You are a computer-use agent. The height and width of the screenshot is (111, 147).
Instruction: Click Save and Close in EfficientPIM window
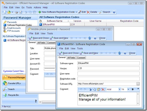click(69, 53)
